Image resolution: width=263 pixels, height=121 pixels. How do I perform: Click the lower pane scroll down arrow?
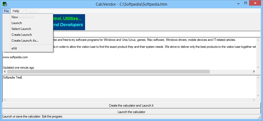[x=258, y=96]
